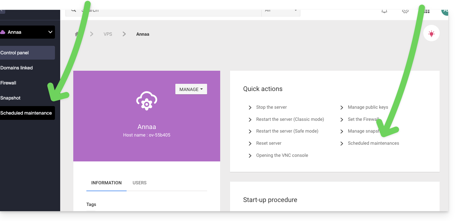This screenshot has height=221, width=458.
Task: Open Scheduled maintenance in the sidebar
Action: 26,113
